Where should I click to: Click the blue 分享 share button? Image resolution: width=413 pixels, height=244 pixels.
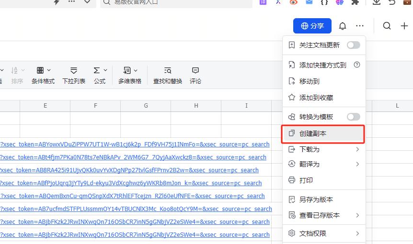[312, 26]
